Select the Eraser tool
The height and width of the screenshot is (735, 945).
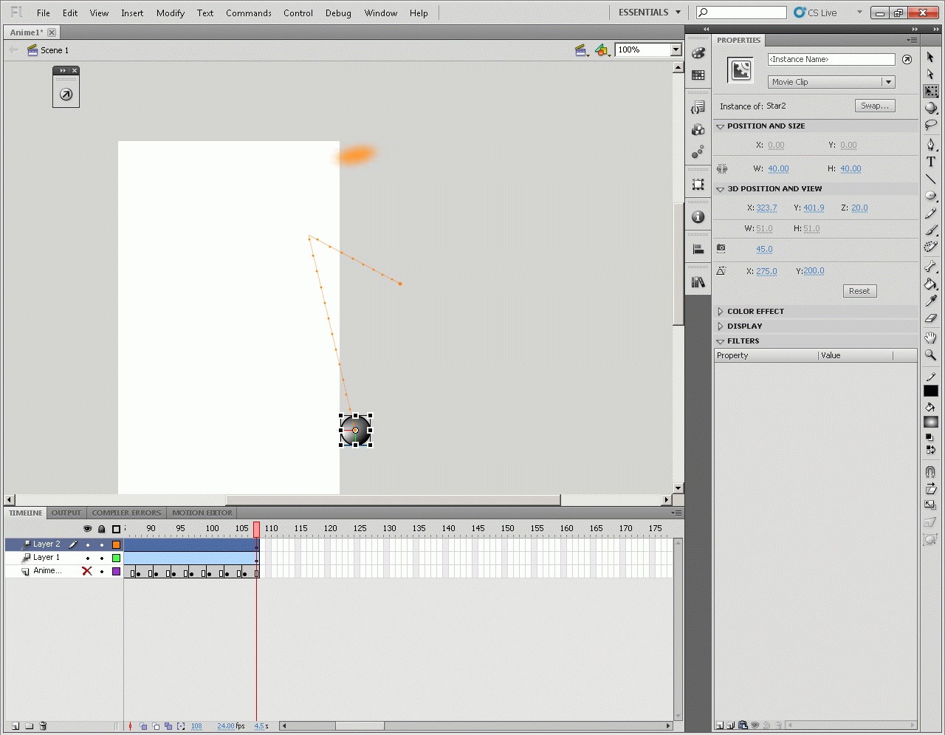pos(930,318)
